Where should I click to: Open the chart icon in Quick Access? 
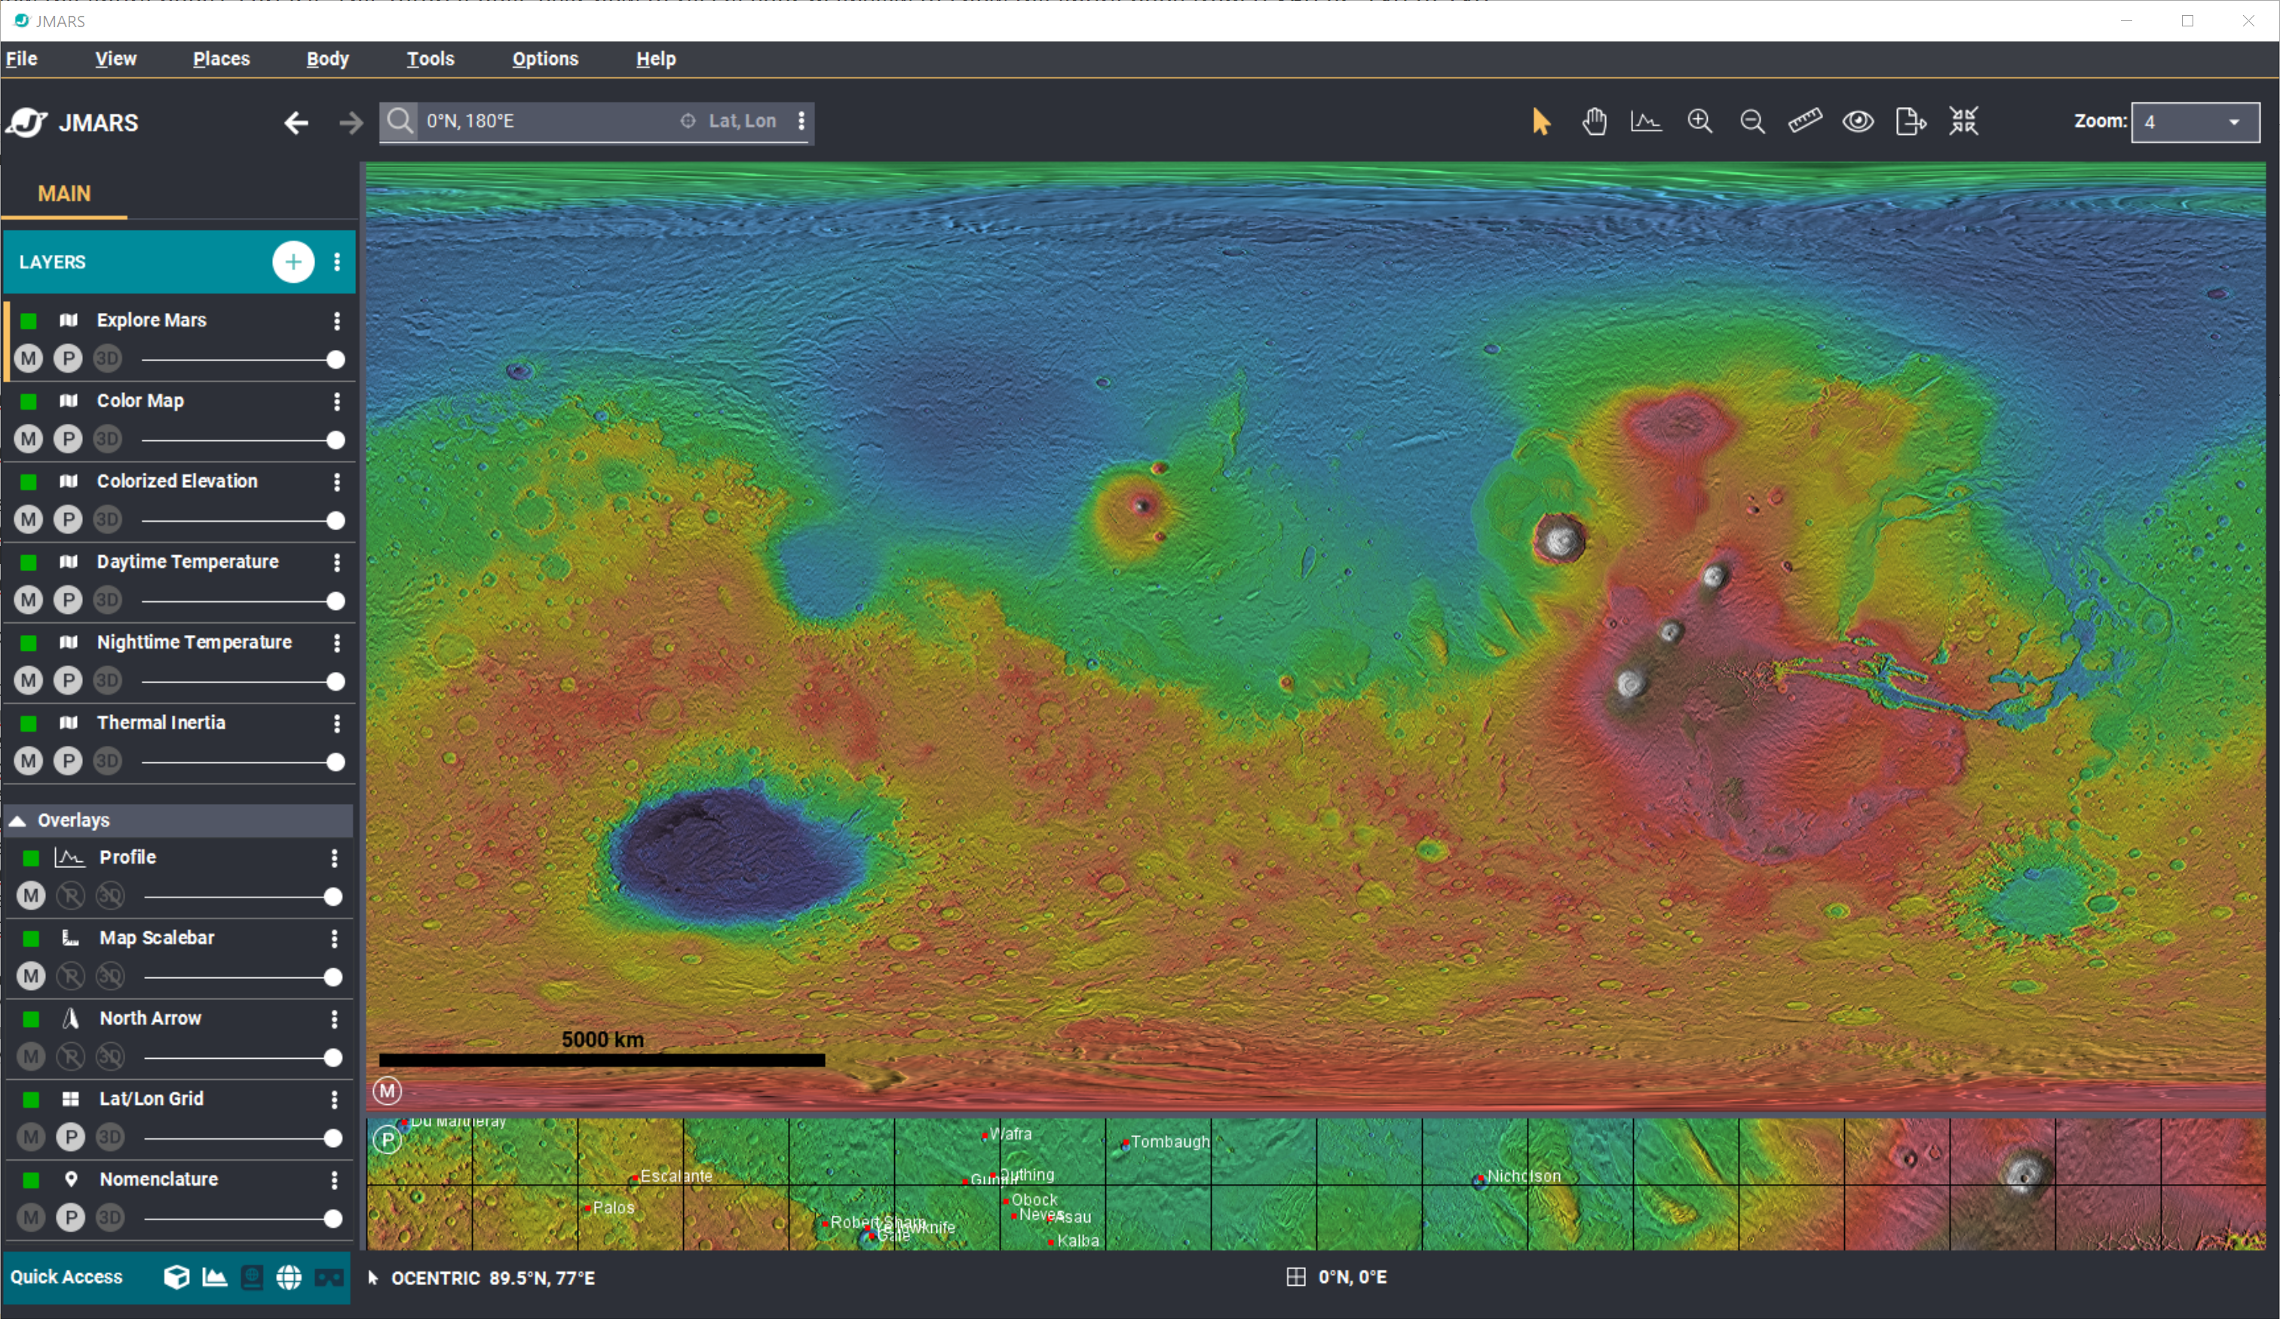[x=214, y=1277]
